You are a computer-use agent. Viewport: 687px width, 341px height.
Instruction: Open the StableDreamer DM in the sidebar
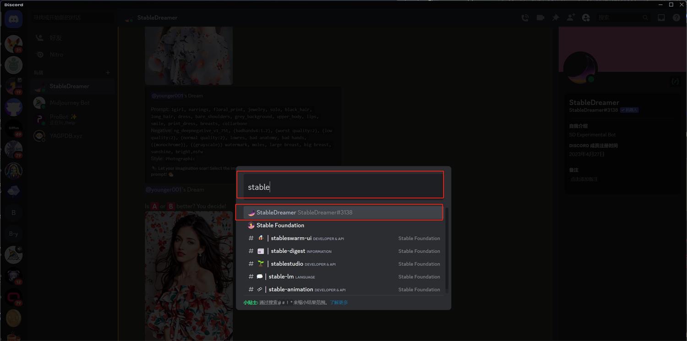(72, 86)
